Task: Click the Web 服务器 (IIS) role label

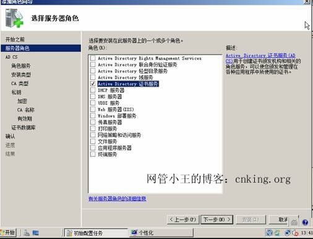Action: coord(116,109)
